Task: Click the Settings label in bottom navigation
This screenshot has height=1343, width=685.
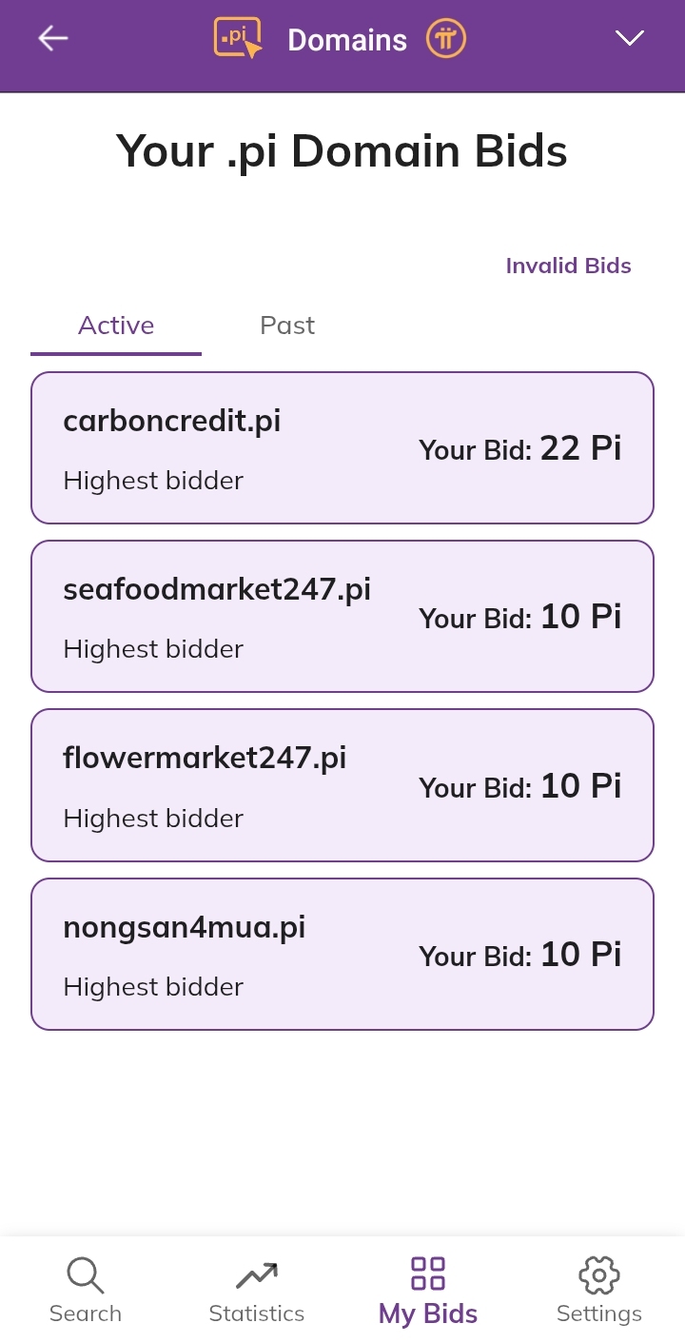Action: [x=599, y=1313]
